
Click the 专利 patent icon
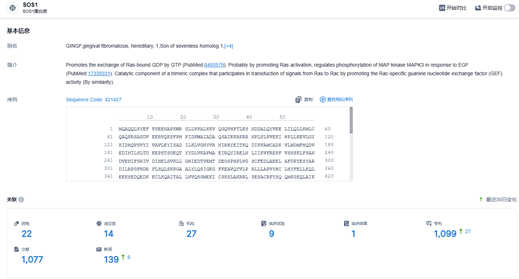tap(429, 223)
